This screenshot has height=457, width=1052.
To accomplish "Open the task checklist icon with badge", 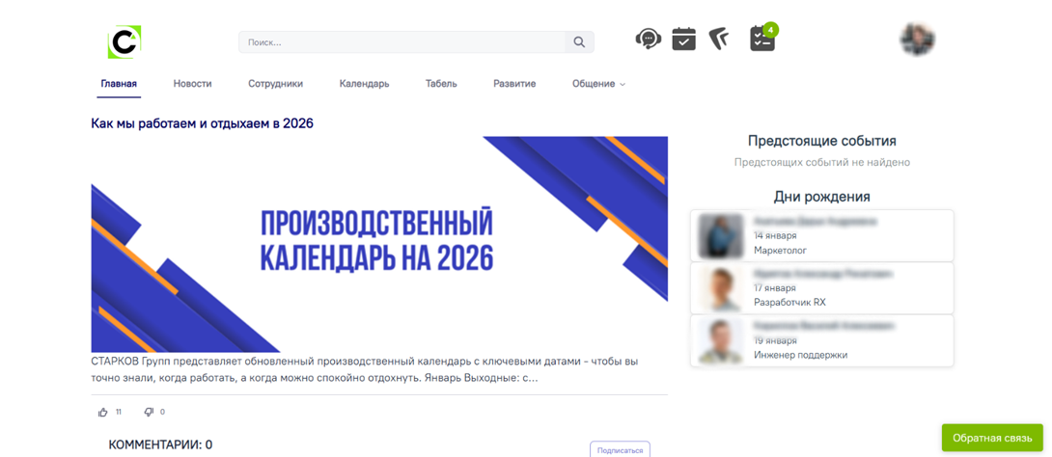I will pos(762,38).
